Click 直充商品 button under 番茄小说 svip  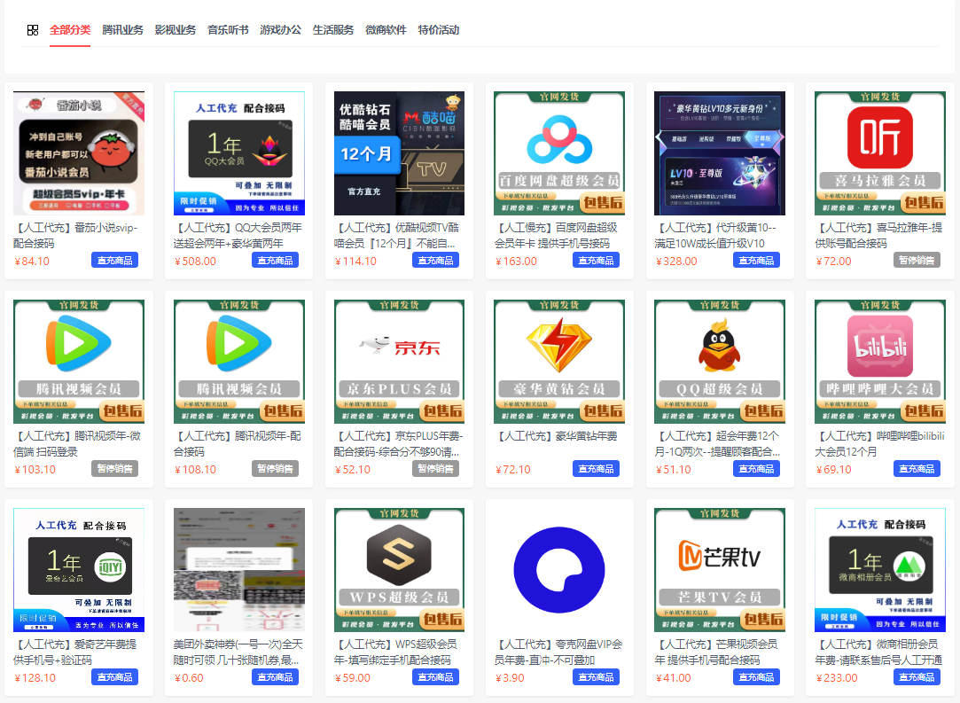tap(114, 261)
